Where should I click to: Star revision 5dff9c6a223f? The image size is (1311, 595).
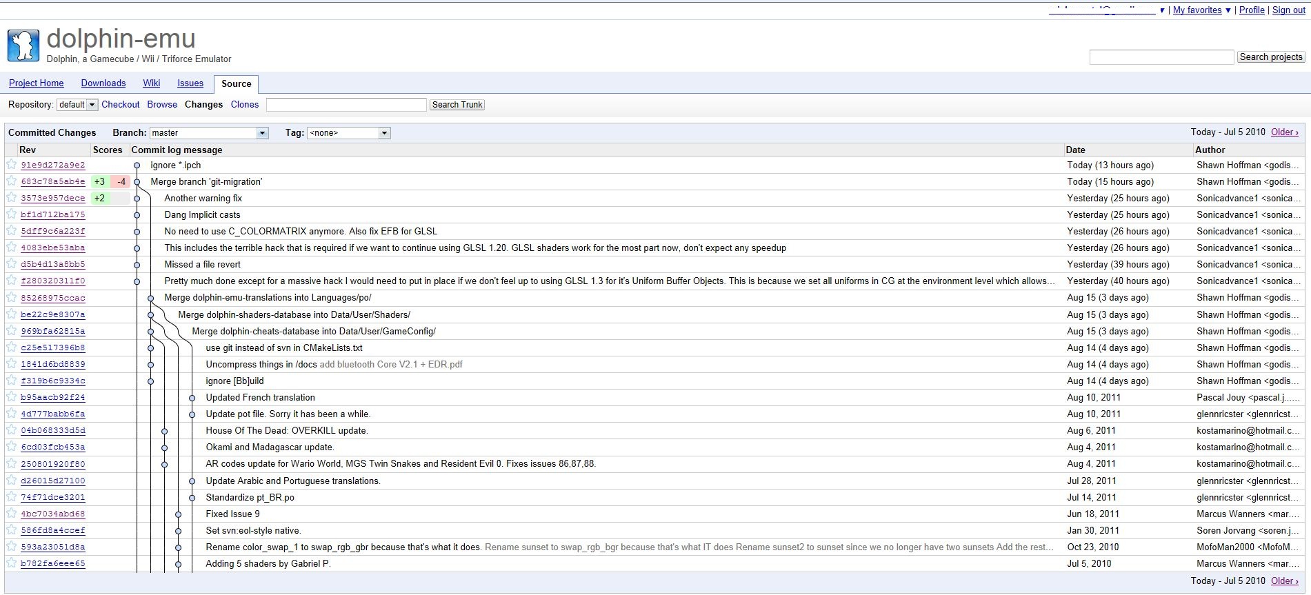pyautogui.click(x=12, y=230)
